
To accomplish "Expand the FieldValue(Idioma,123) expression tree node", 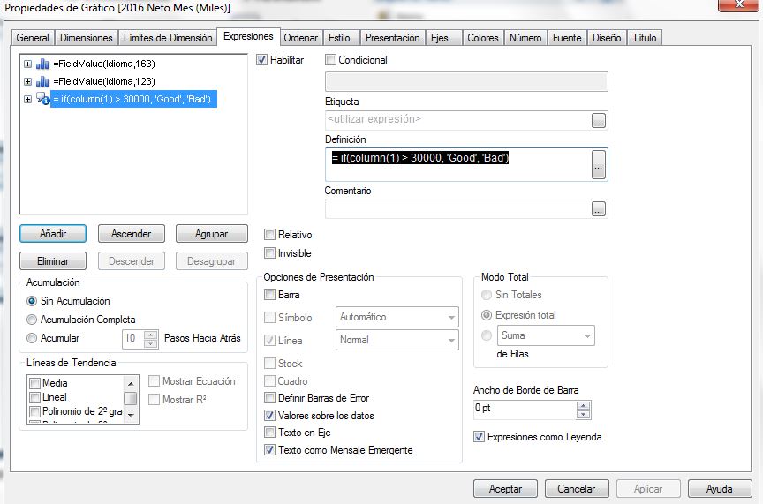I will [x=27, y=81].
